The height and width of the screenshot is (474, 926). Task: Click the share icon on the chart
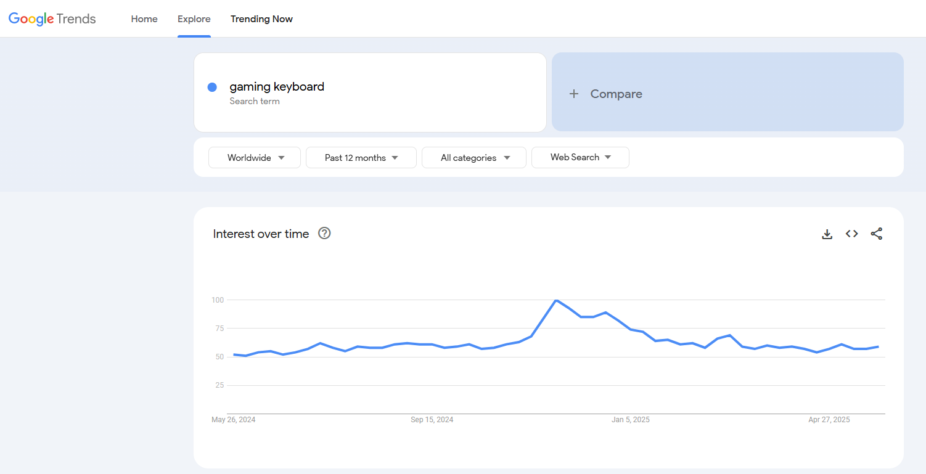tap(877, 234)
